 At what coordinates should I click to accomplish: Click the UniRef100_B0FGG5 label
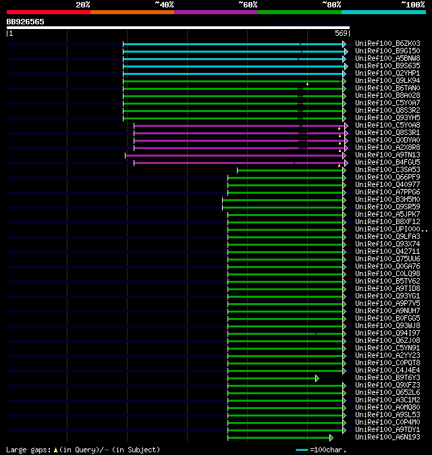coord(387,319)
